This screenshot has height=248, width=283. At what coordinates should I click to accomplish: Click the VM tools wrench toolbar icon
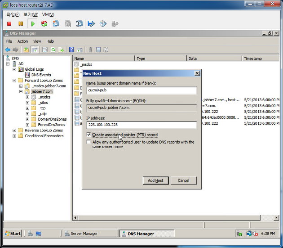115,24
